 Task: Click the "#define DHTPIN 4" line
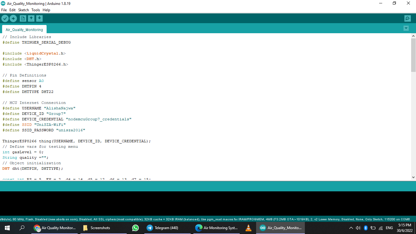coord(22,86)
